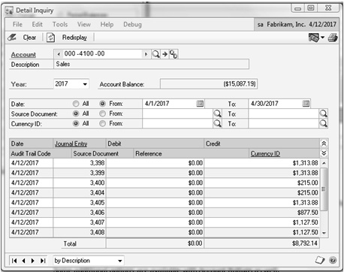Open the help icon at bottom right
Image resolution: width=344 pixels, height=272 pixels.
[x=333, y=260]
